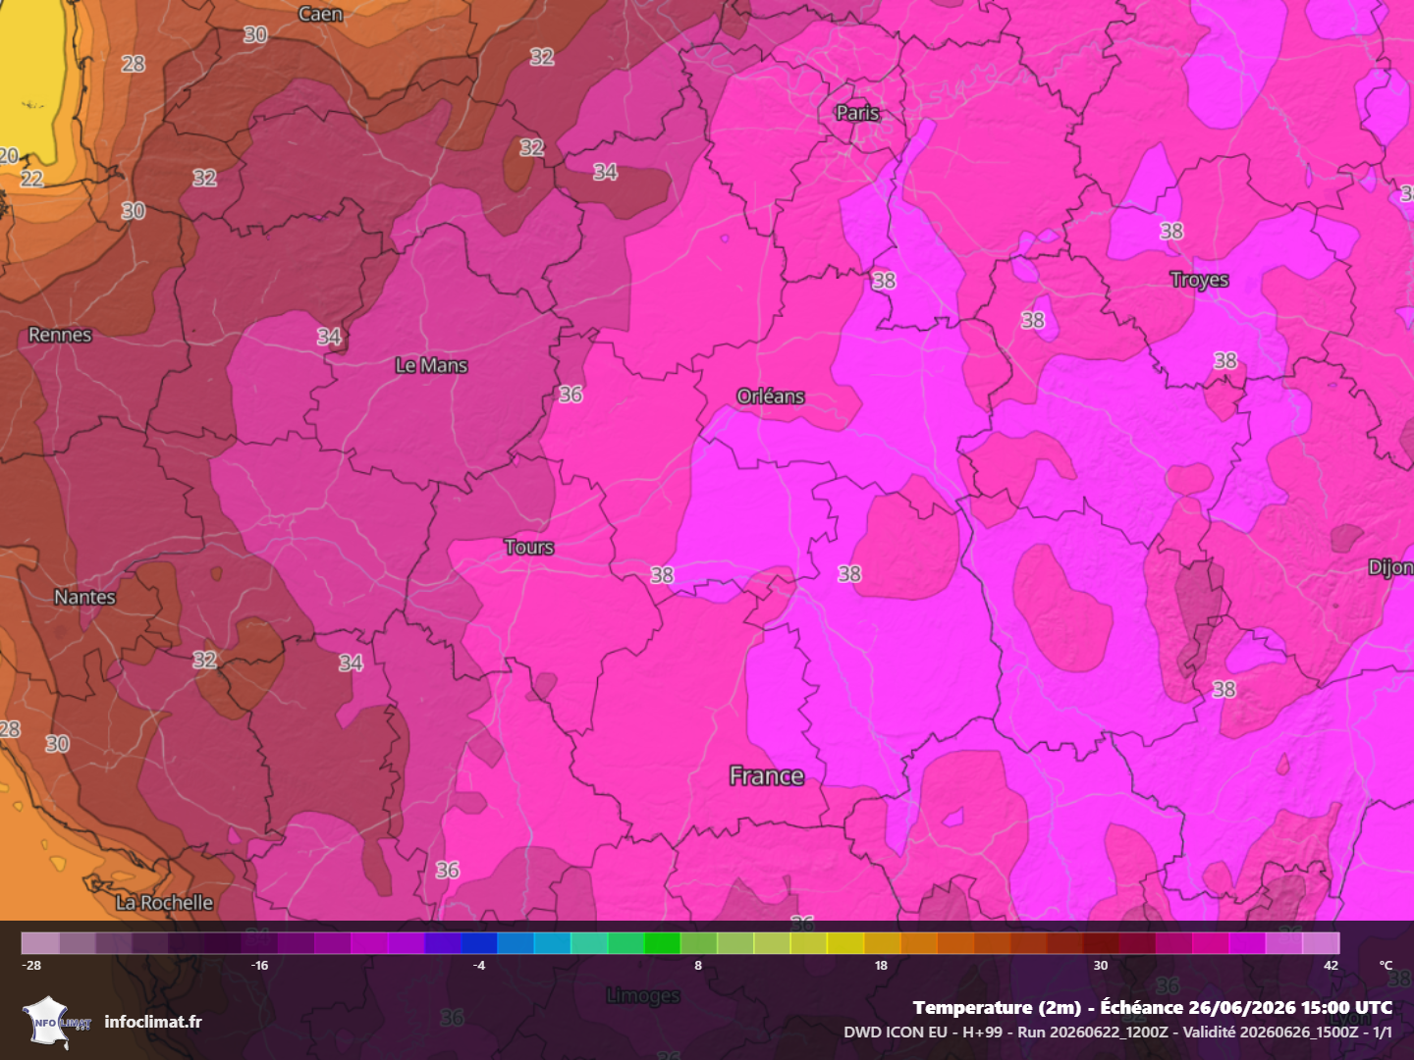Click the -28 legend scale value
The image size is (1414, 1060).
31,966
